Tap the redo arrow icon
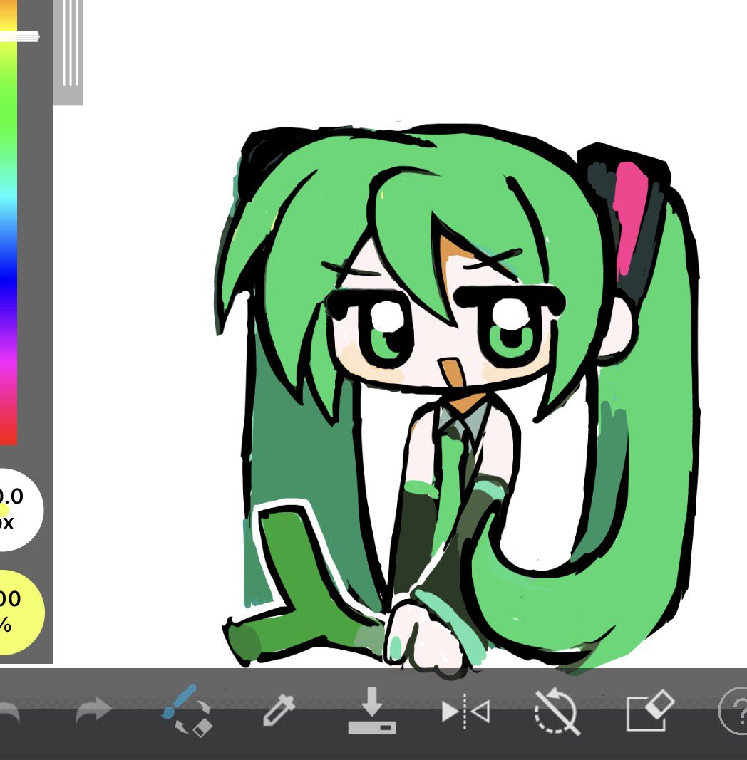Screen dimensions: 747x760 (x=93, y=709)
